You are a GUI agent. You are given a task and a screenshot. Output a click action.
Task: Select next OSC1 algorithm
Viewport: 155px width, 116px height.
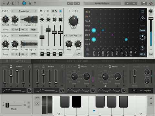[x=36, y=11]
